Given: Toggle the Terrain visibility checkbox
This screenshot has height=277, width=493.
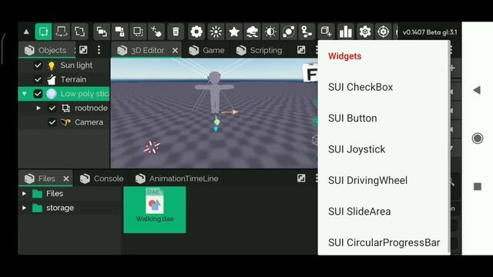Looking at the screenshot, I should click(38, 79).
